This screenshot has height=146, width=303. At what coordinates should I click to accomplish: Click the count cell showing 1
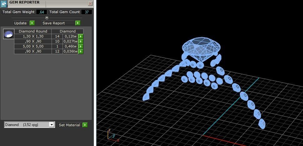coord(57,46)
